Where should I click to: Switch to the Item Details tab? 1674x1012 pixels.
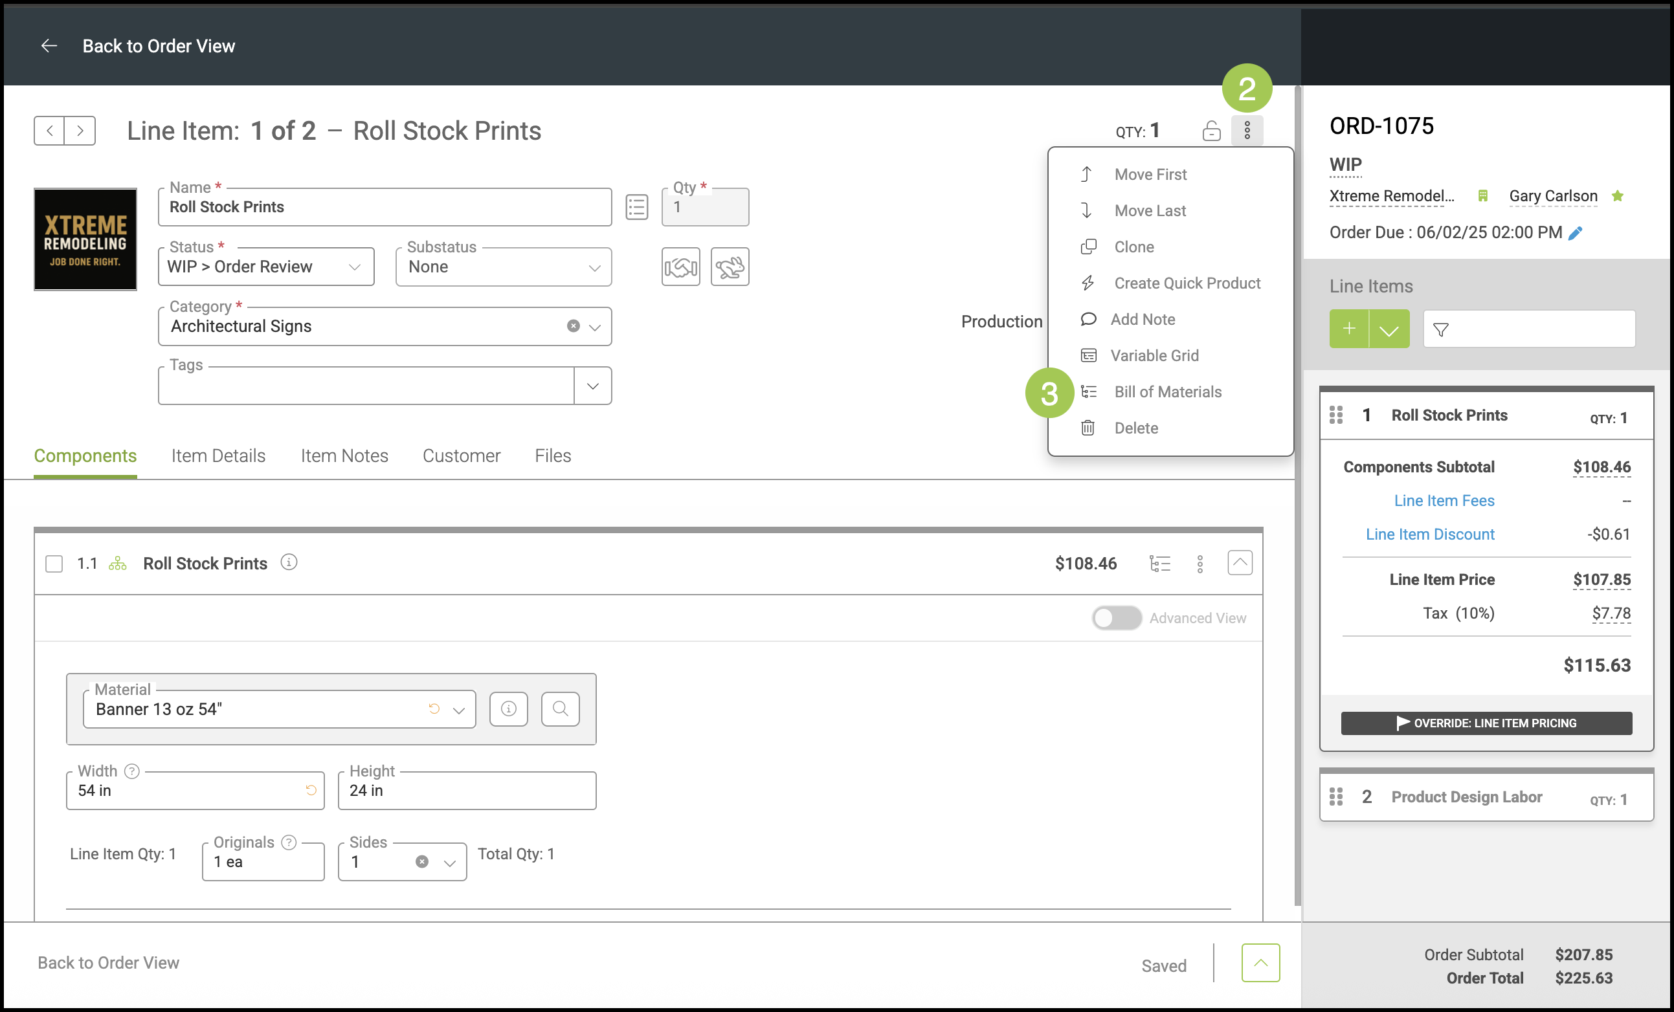(218, 456)
